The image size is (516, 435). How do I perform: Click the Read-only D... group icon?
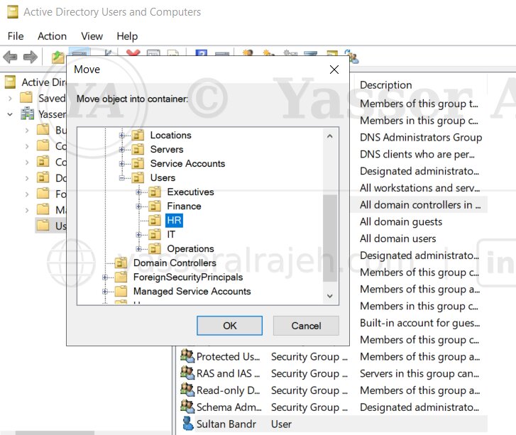[x=187, y=390]
